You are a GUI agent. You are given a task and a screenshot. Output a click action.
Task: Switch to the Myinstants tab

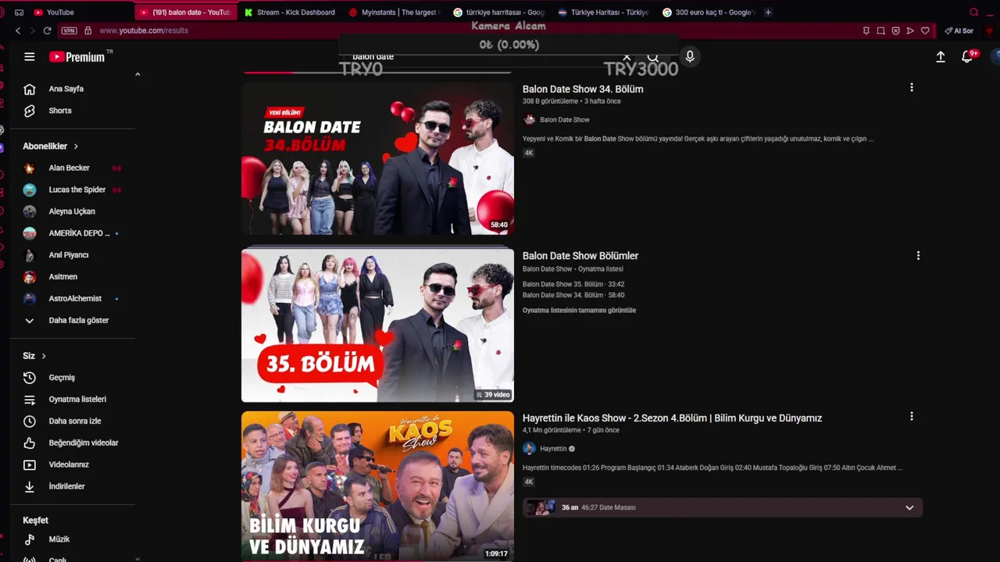click(x=395, y=12)
